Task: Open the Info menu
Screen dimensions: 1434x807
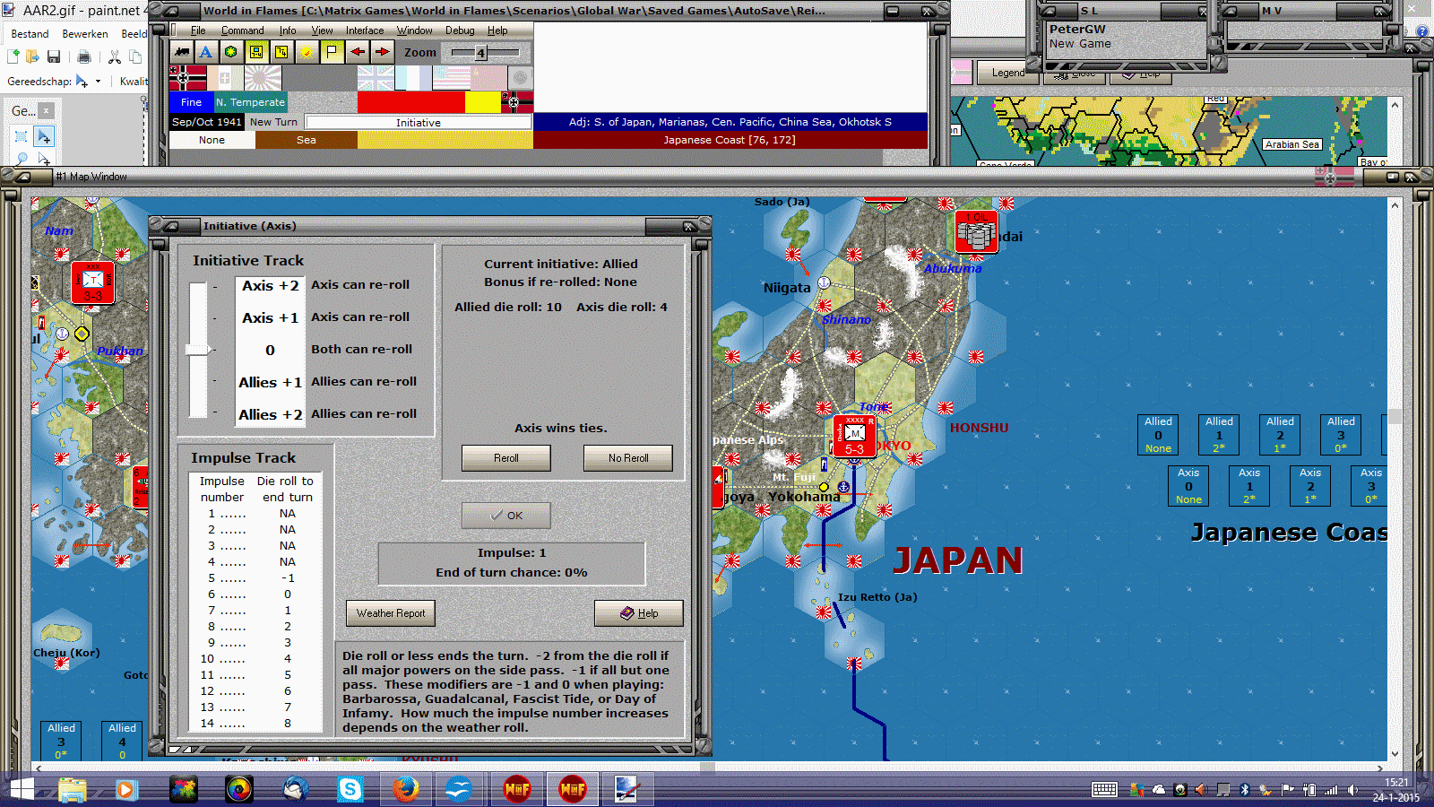Action: tap(288, 30)
